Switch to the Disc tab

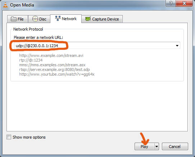tap(39, 19)
